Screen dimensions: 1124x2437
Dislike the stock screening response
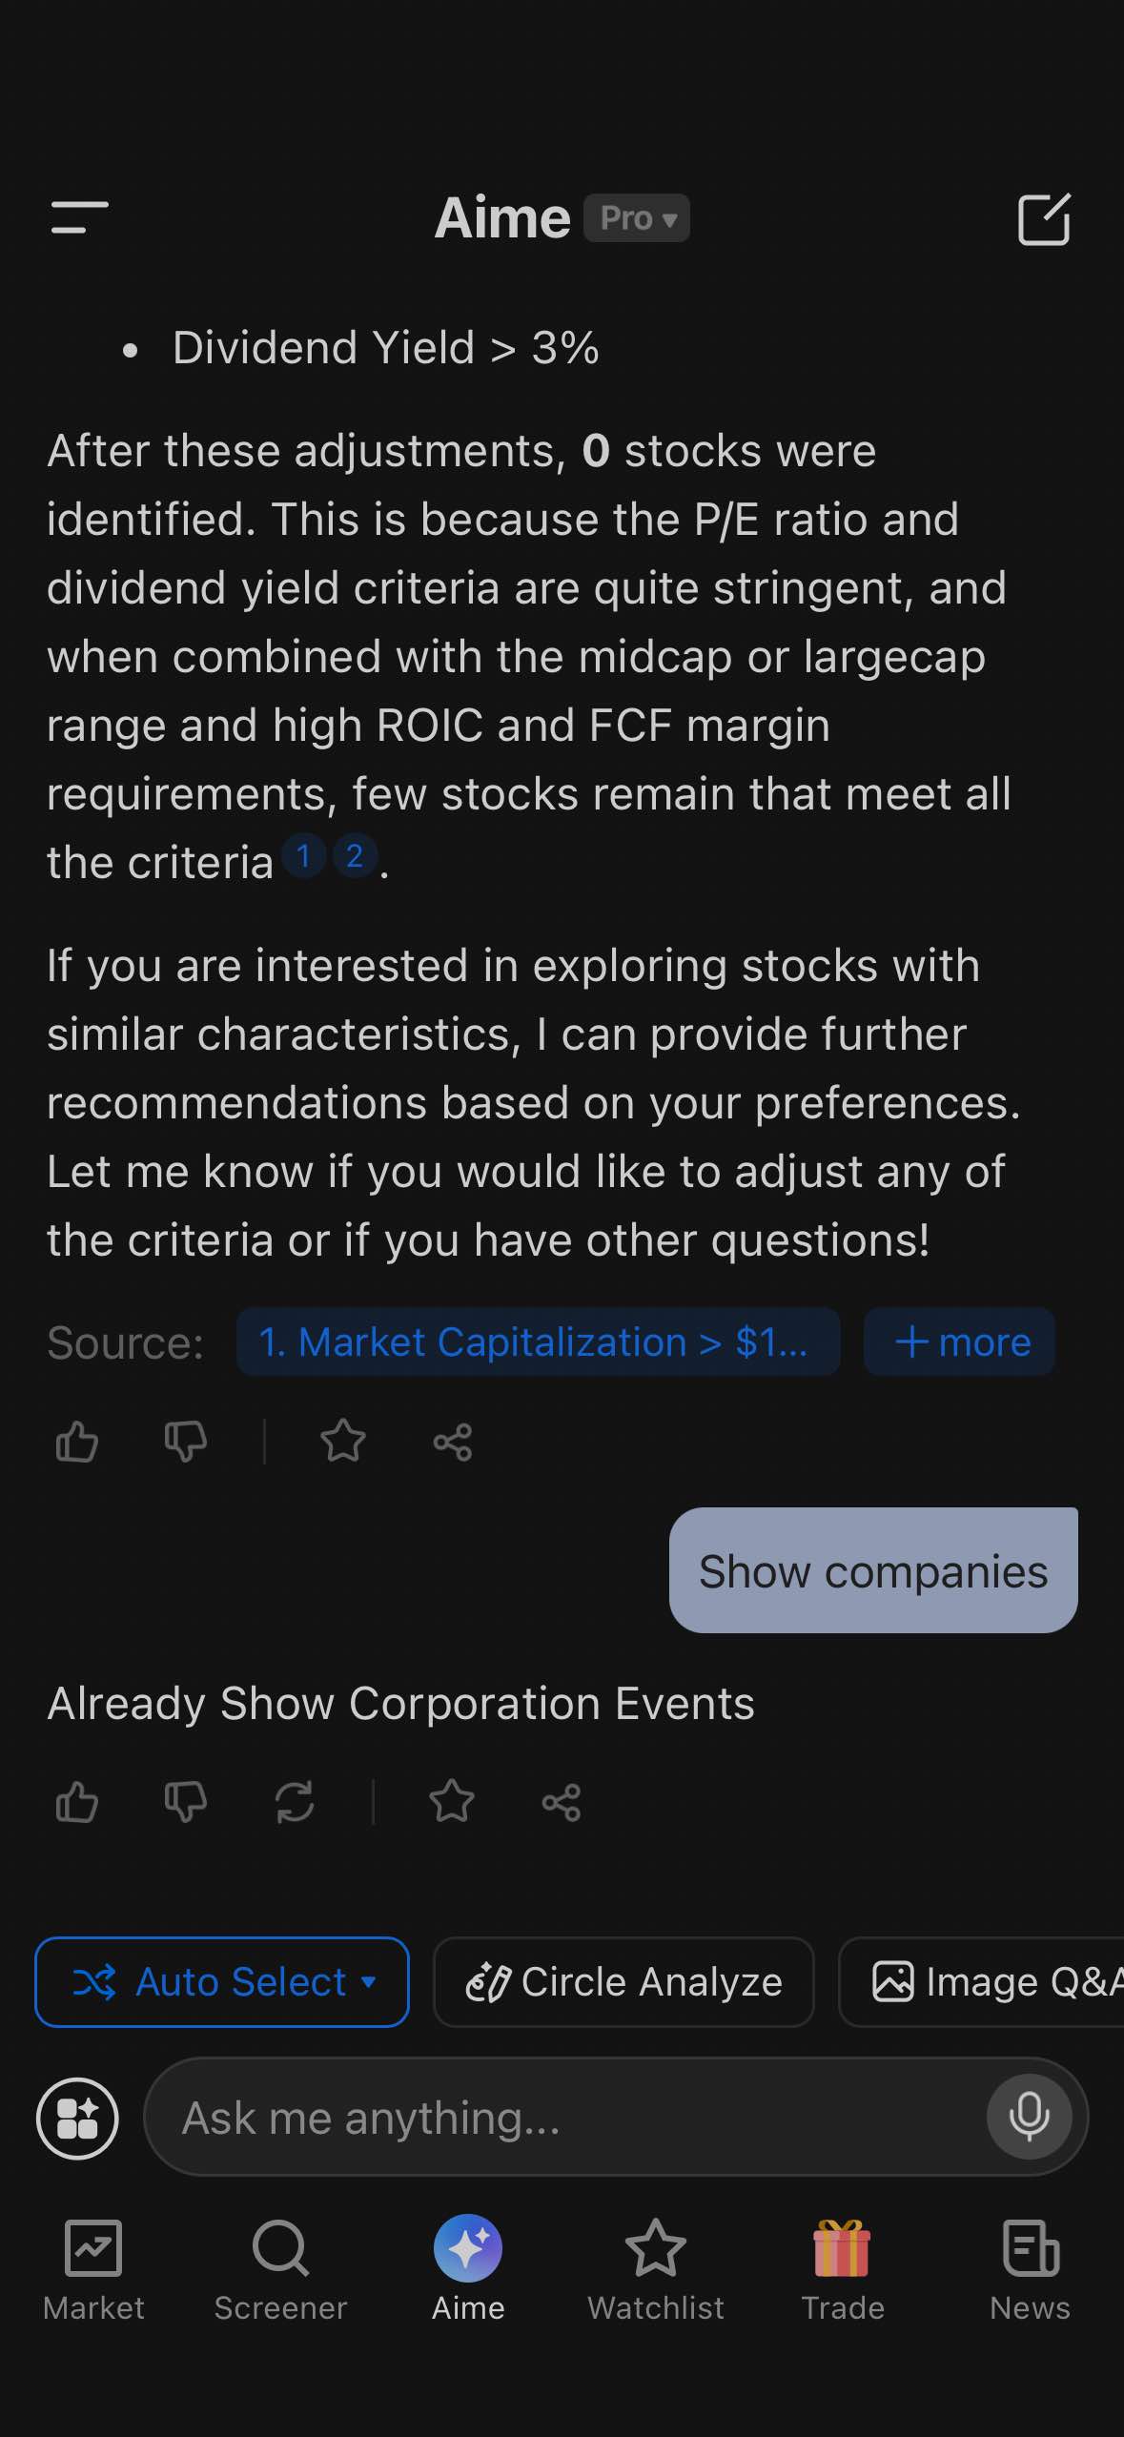[186, 1441]
